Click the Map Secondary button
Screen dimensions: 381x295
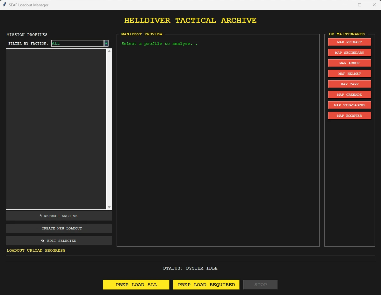click(x=349, y=53)
